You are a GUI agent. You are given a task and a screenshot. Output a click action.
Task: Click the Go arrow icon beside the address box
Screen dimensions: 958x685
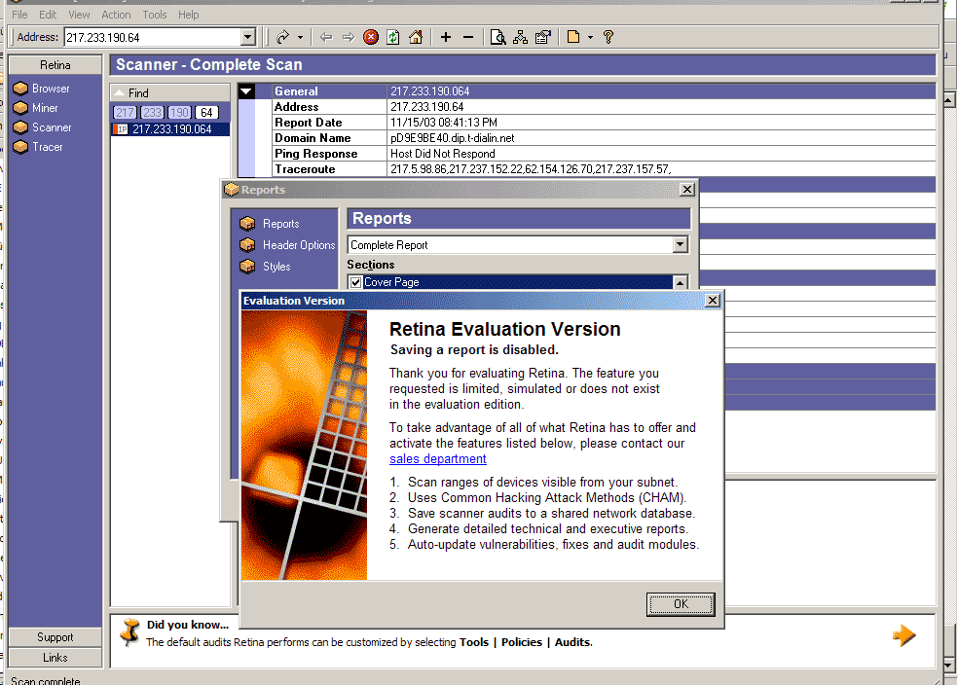pyautogui.click(x=282, y=37)
